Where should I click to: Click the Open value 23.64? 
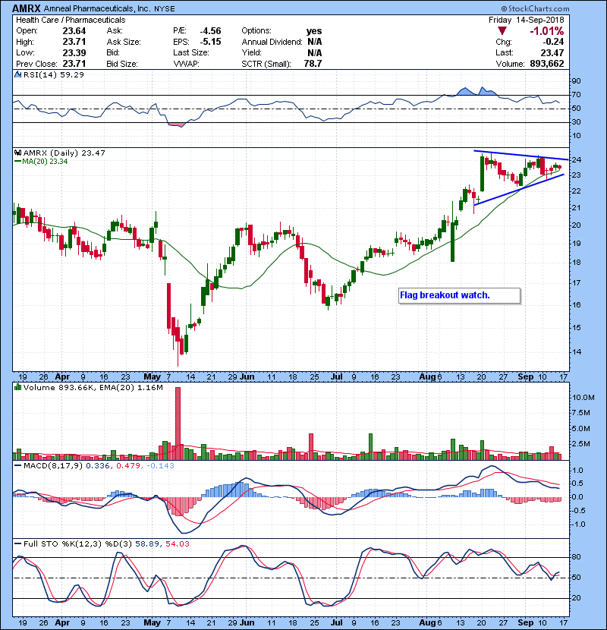(74, 31)
